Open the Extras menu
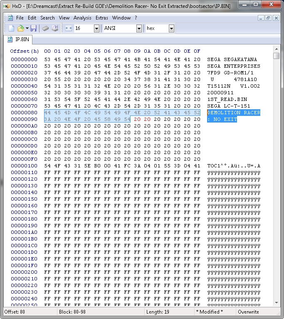This screenshot has width=284, height=319. tap(101, 18)
